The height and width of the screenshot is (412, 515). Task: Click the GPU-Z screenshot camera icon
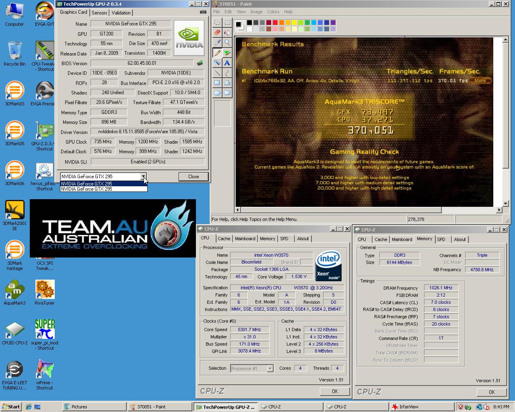[203, 12]
